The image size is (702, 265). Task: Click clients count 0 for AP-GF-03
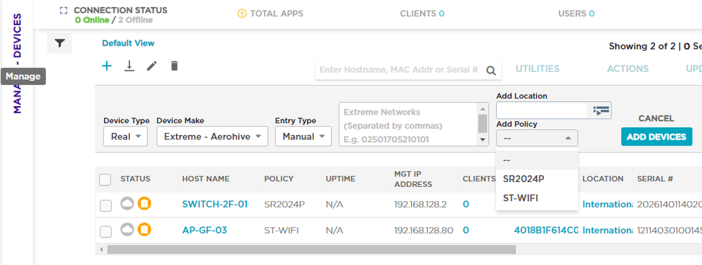click(466, 230)
